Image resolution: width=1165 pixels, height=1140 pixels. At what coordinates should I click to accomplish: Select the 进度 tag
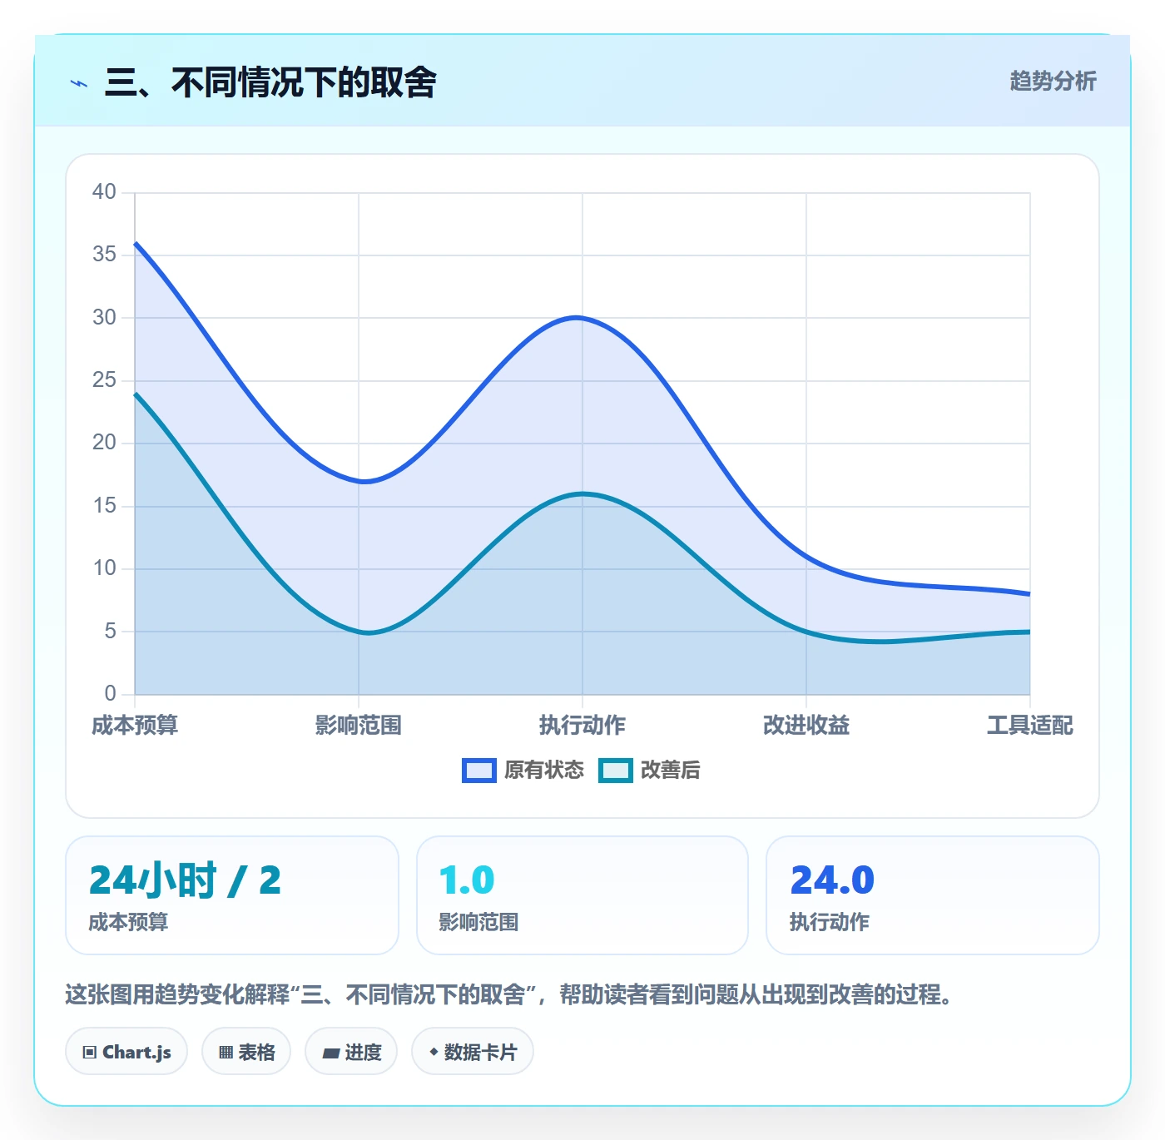351,1052
